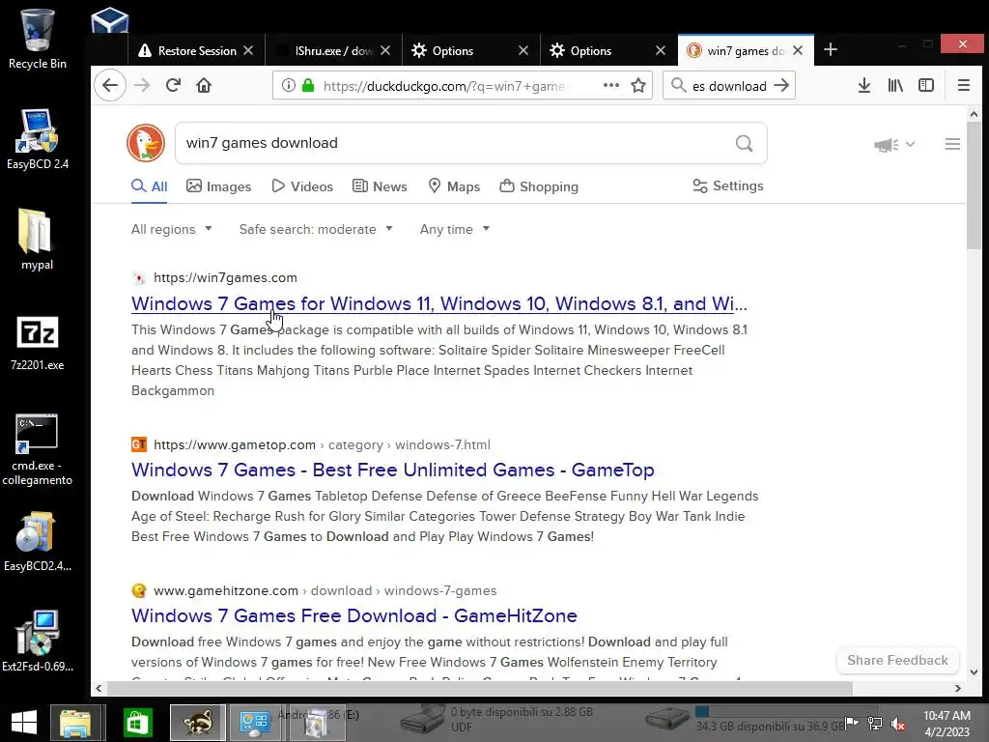Screen dimensions: 989x742
Task: Close the Restore Session tab
Action: click(248, 50)
